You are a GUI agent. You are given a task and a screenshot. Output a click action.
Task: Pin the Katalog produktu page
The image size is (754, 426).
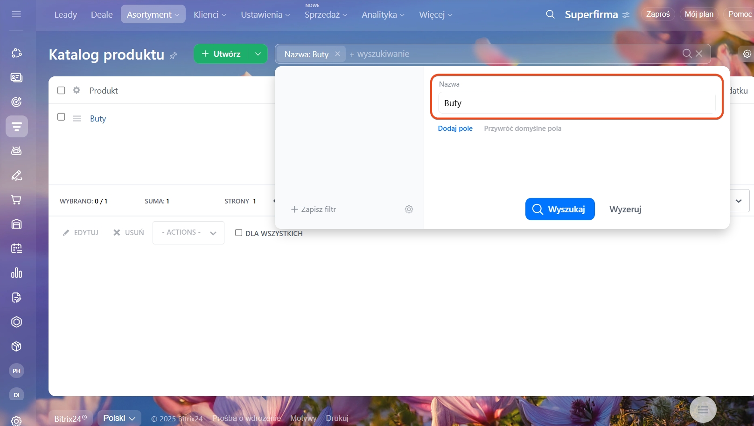click(x=174, y=55)
